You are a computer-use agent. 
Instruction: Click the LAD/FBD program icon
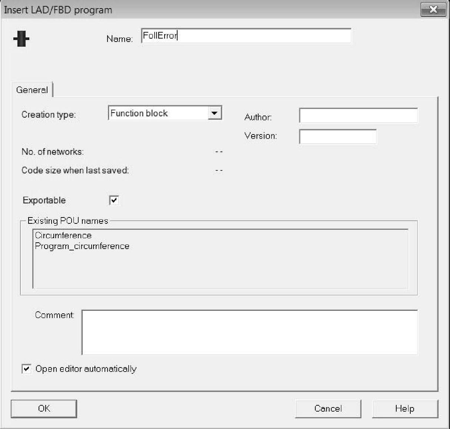21,38
